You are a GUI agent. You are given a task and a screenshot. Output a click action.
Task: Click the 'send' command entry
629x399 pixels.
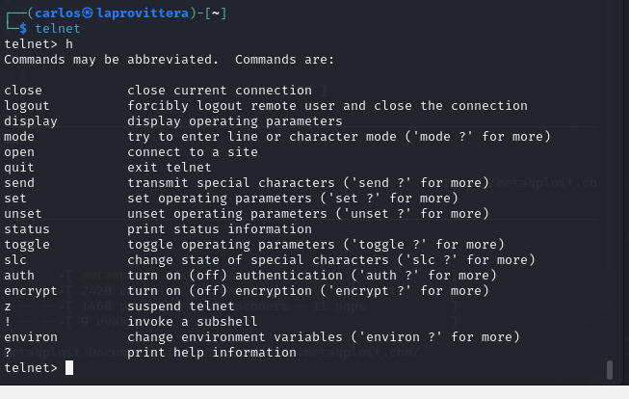tap(19, 183)
